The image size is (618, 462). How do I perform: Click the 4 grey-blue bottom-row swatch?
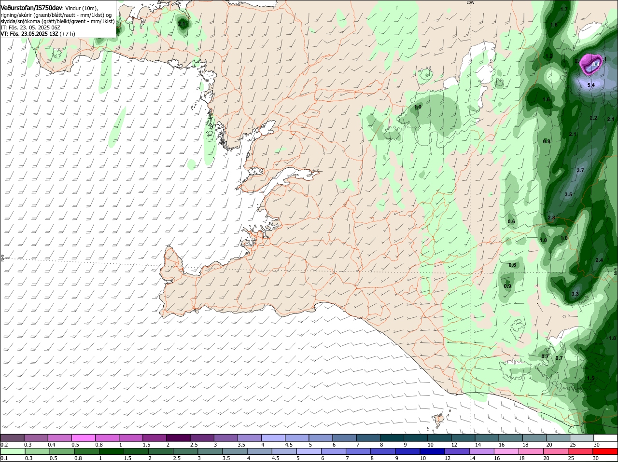(x=260, y=451)
